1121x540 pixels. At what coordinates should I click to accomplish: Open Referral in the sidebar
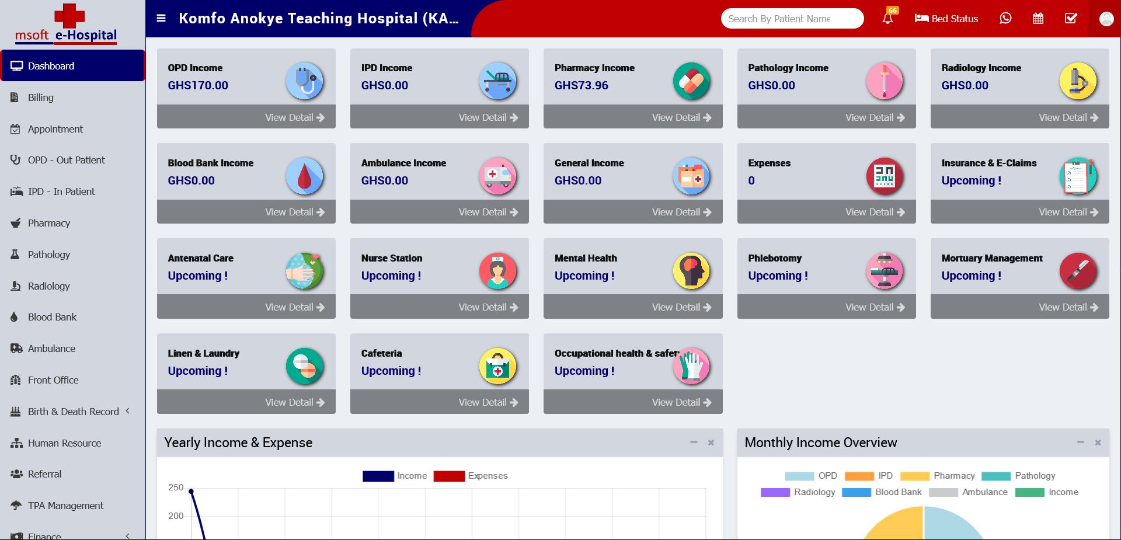click(72, 474)
